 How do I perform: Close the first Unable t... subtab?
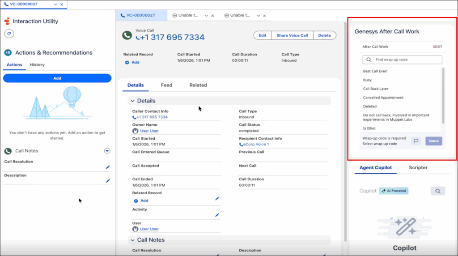coord(212,16)
